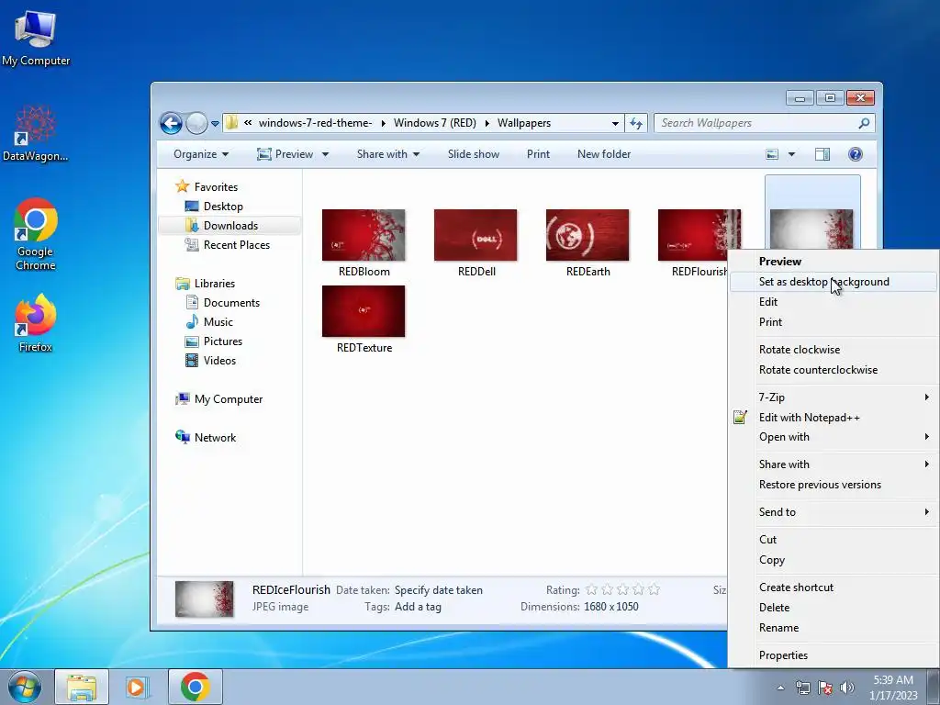The image size is (940, 705).
Task: Expand the Preview button dropdown arrow
Action: tap(325, 154)
